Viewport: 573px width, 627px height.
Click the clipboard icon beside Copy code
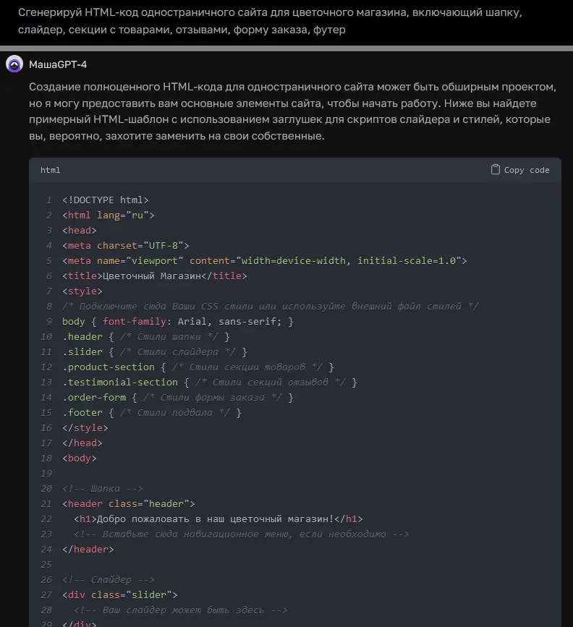coord(495,169)
